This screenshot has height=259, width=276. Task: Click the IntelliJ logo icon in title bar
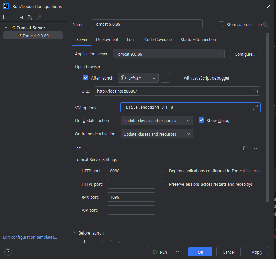[6, 6]
